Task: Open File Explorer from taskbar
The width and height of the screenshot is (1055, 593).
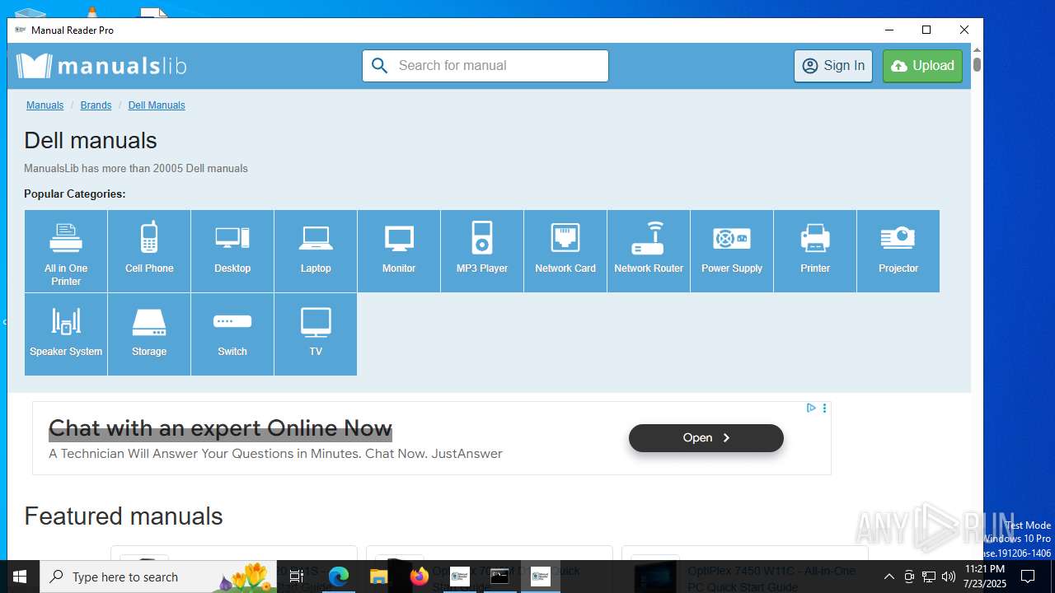Action: pyautogui.click(x=379, y=577)
